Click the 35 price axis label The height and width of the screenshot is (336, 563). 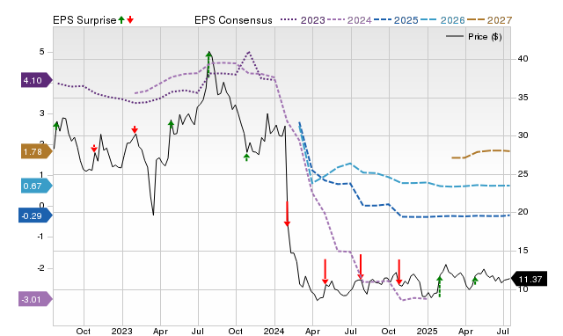523,98
